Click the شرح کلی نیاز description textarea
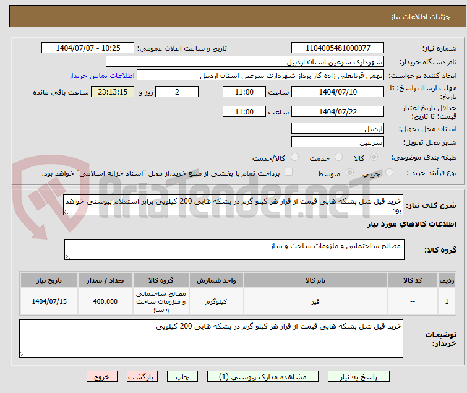This screenshot has width=467, height=393. point(233,205)
